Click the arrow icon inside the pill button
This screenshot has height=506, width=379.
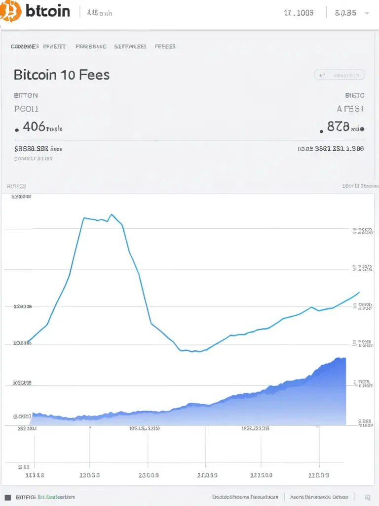click(322, 75)
